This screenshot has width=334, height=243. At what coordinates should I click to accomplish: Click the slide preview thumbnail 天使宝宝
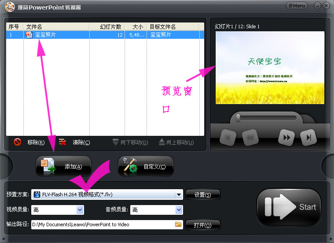click(270, 67)
